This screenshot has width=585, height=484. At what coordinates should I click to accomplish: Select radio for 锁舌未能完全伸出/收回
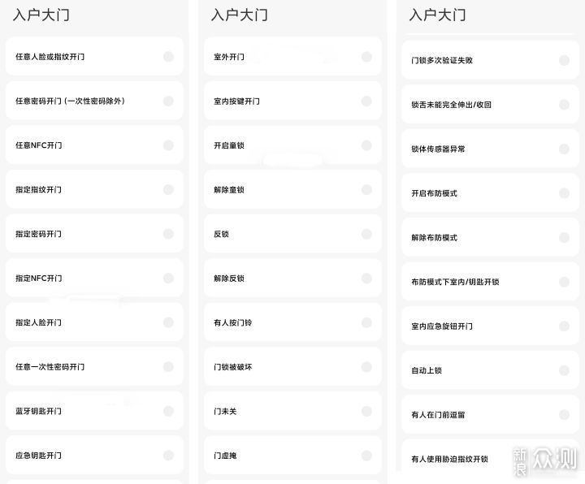click(x=564, y=105)
